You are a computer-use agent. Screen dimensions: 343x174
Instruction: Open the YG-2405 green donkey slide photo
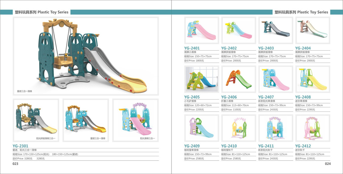202,79
